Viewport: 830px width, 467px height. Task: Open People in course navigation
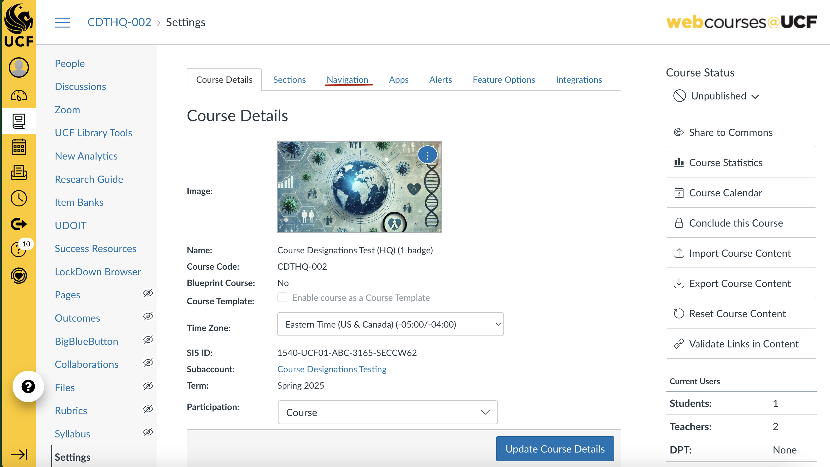click(69, 63)
